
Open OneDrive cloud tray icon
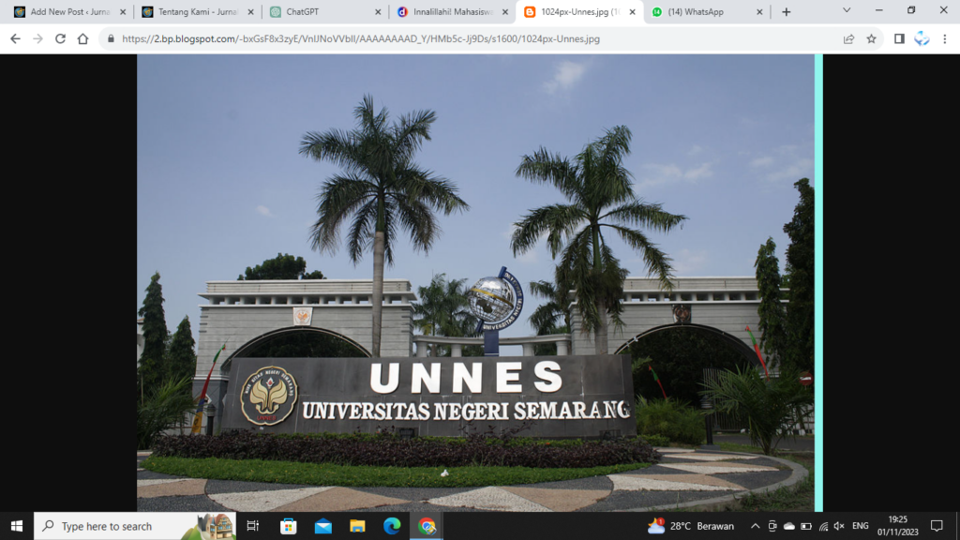click(x=789, y=526)
